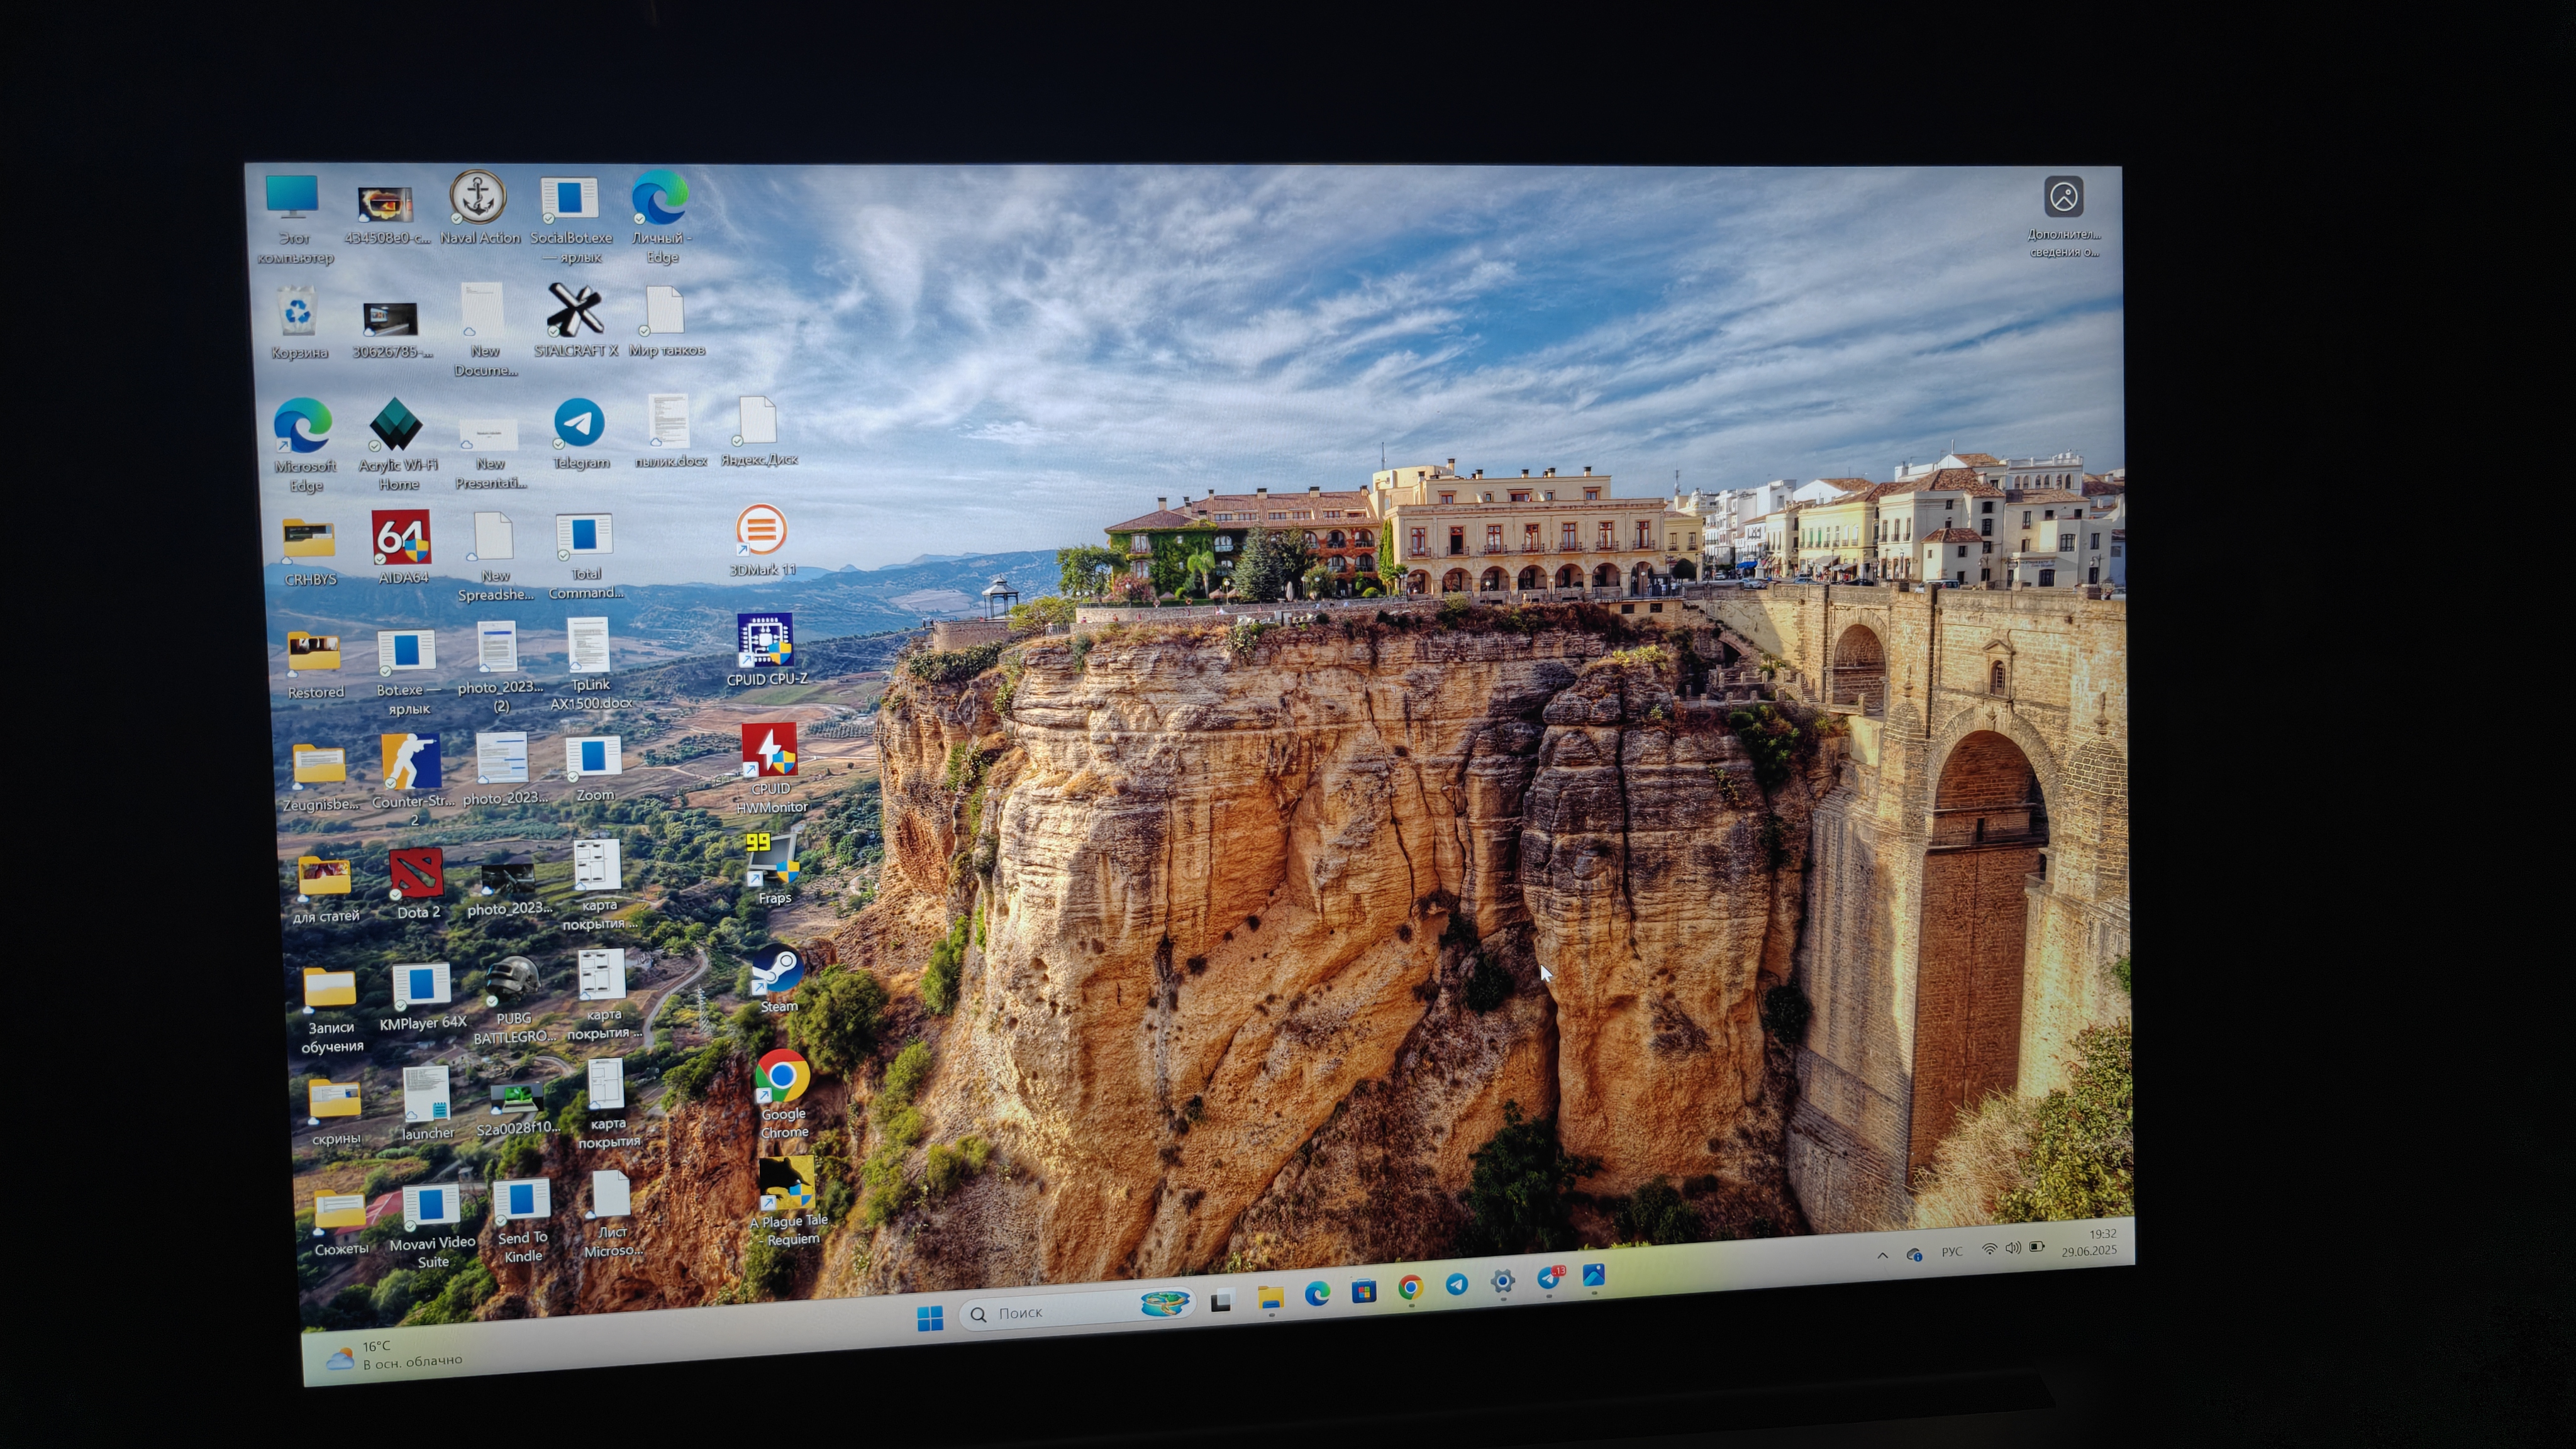This screenshot has width=2576, height=1449.
Task: Open the Лист Microso... spreadsheet file
Action: click(x=612, y=1214)
